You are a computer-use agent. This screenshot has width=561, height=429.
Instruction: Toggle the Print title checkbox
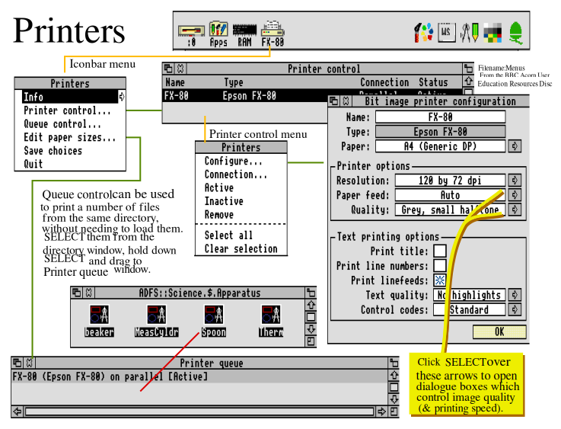pos(440,251)
